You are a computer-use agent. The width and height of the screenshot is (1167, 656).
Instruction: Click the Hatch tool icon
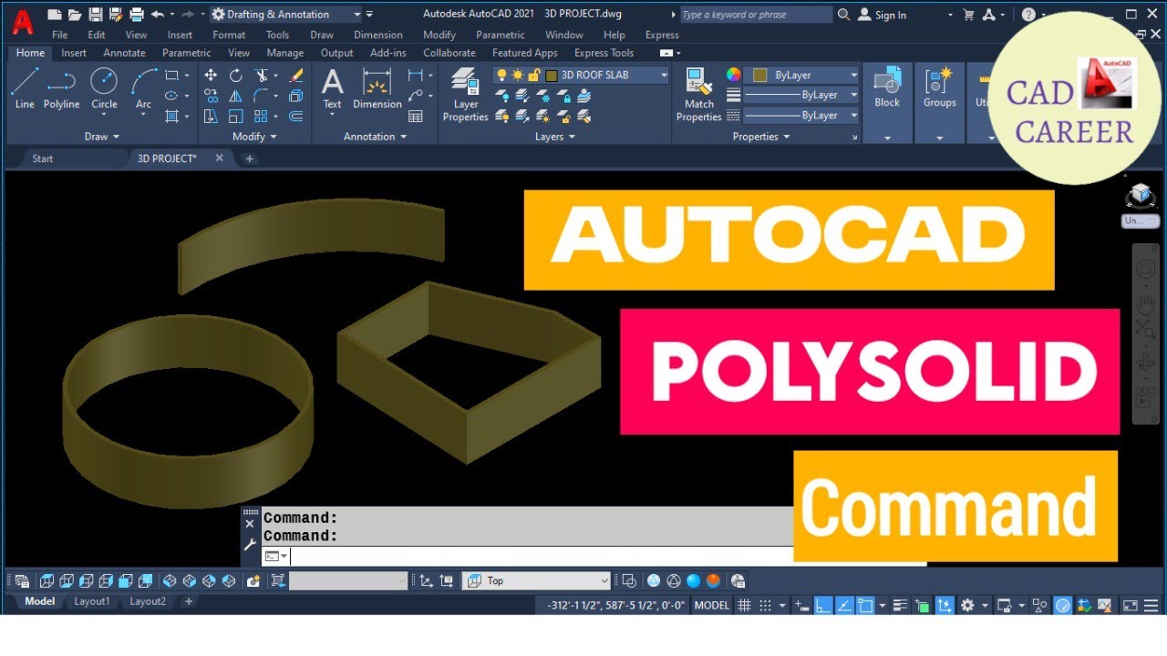(x=172, y=116)
